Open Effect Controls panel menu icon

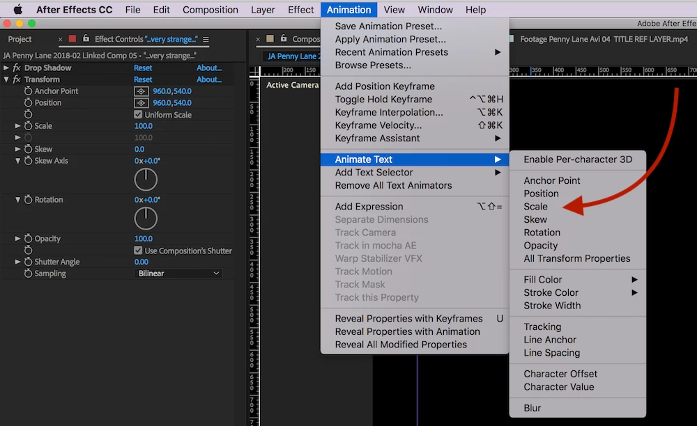click(206, 40)
